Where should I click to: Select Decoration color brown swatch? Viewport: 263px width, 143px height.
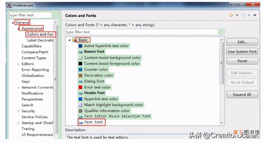pos(80,75)
